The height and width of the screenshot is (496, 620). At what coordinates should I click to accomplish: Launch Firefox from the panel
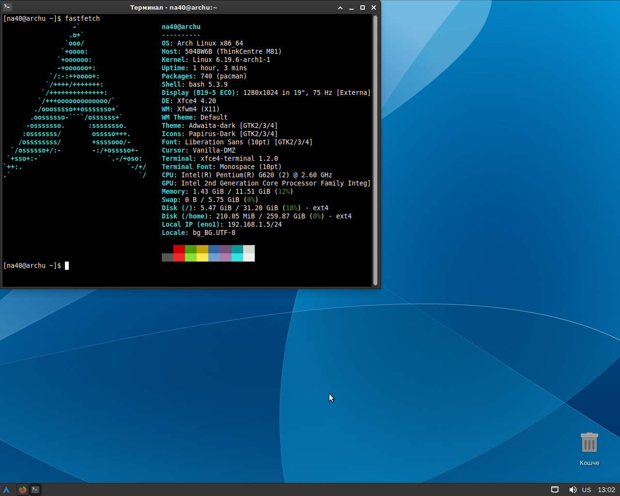22,490
